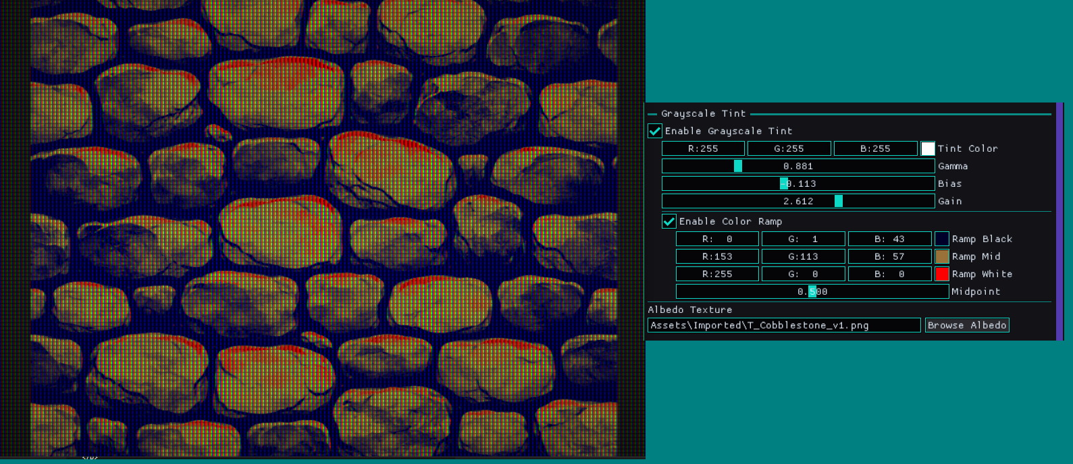1073x464 pixels.
Task: Click the Gain label
Action: coord(950,201)
